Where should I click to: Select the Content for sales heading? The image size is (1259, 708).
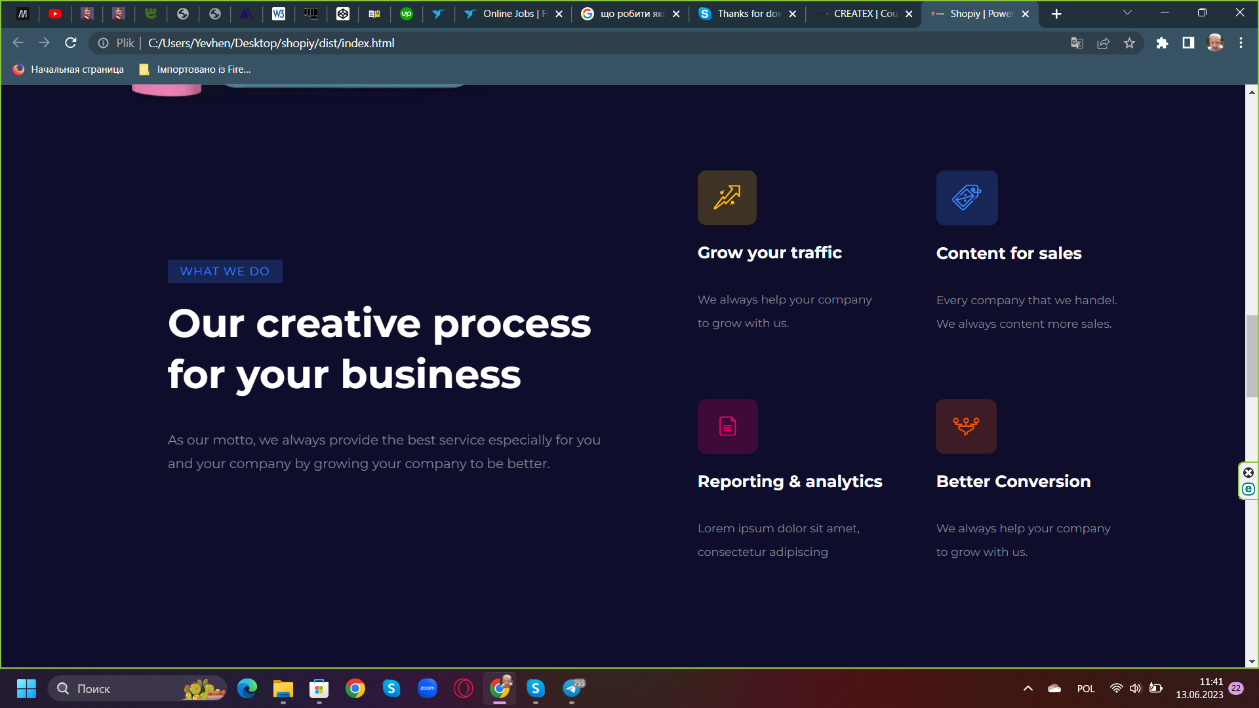(1009, 254)
